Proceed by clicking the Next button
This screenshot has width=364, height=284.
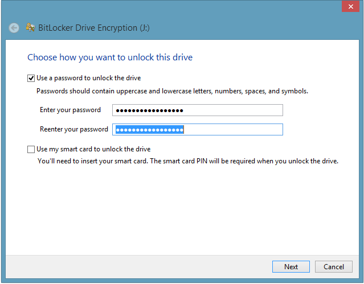(291, 266)
